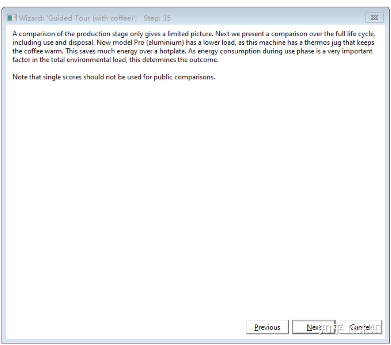
Task: Click the line beginning 'the coffee warm'
Action: click(x=192, y=51)
